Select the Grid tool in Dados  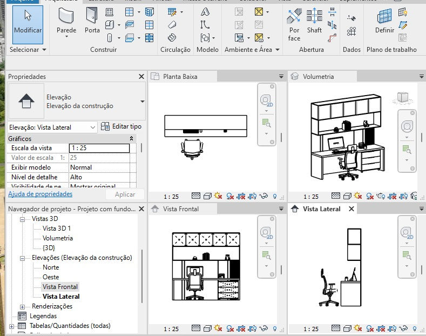351,31
